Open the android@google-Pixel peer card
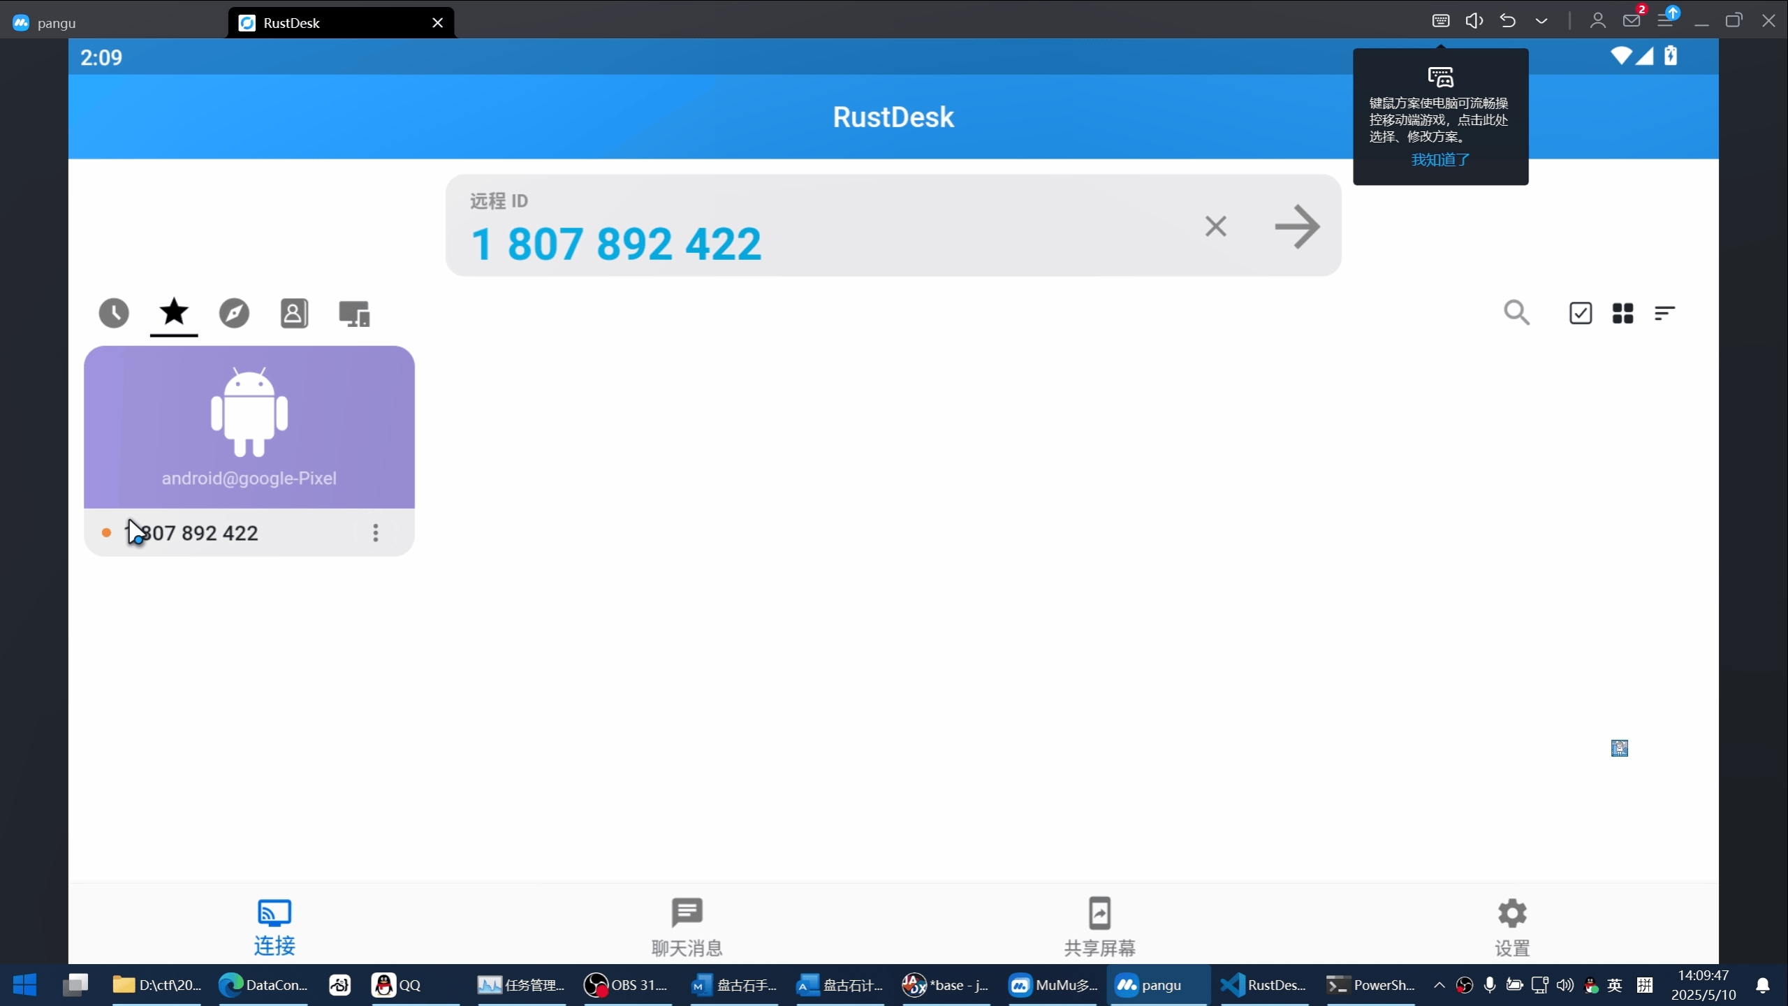1788x1006 pixels. (249, 427)
